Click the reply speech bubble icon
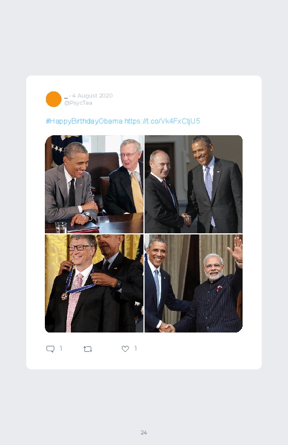288x445 pixels. [x=50, y=349]
